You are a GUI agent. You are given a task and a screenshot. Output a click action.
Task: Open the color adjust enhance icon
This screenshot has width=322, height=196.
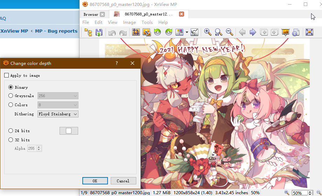179,32
